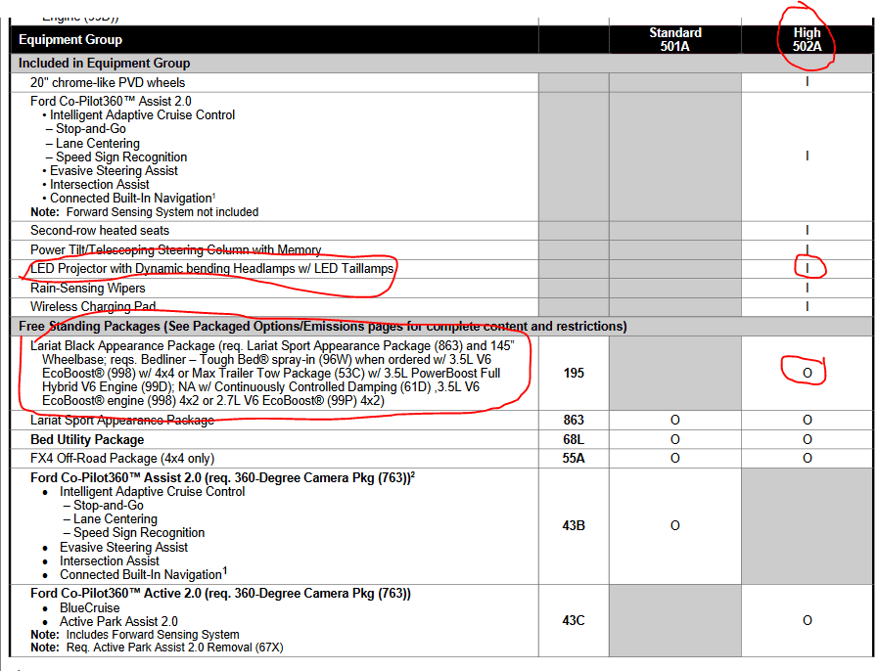Click the 'I' in 502A for Wireless Charging Pad
The image size is (878, 671).
pyautogui.click(x=807, y=306)
